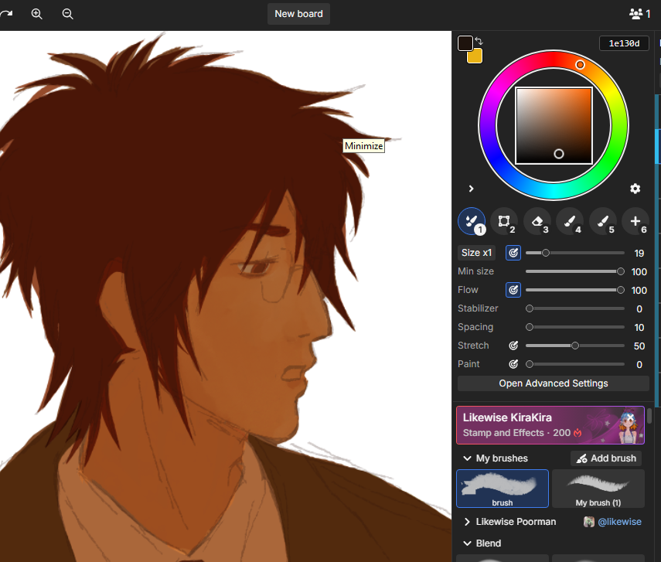The height and width of the screenshot is (562, 661).
Task: Click the Stabilizer slider track
Action: pos(575,308)
